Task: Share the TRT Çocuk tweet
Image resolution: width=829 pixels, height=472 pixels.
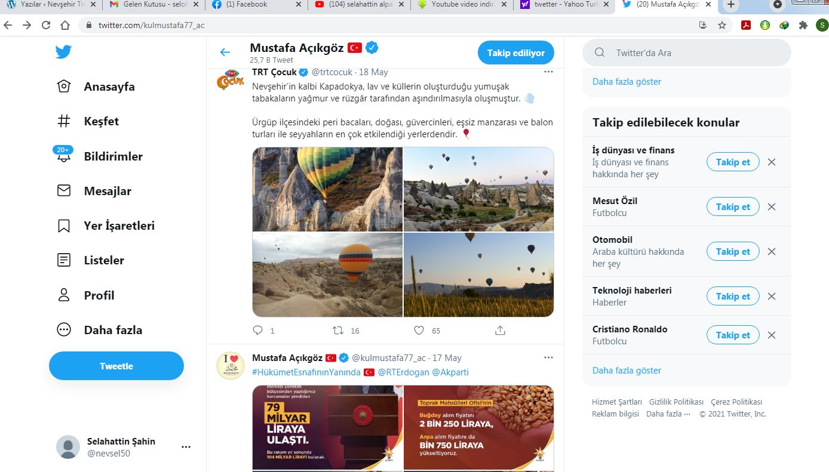Action: point(501,330)
